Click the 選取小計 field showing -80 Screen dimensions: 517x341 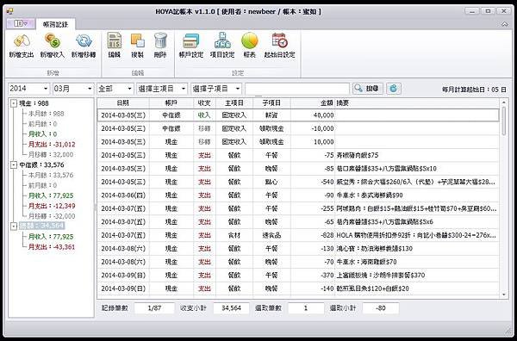(x=381, y=308)
